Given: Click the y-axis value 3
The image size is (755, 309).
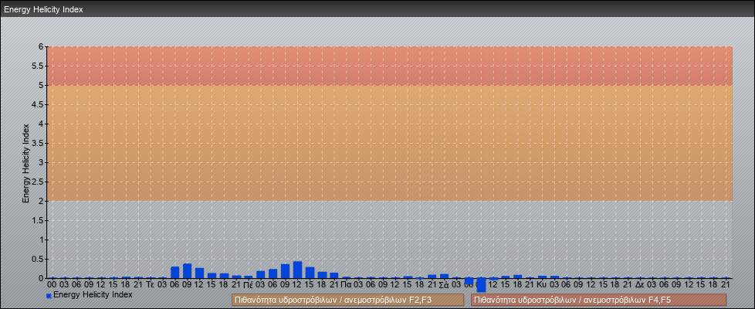Looking at the screenshot, I should tap(42, 162).
